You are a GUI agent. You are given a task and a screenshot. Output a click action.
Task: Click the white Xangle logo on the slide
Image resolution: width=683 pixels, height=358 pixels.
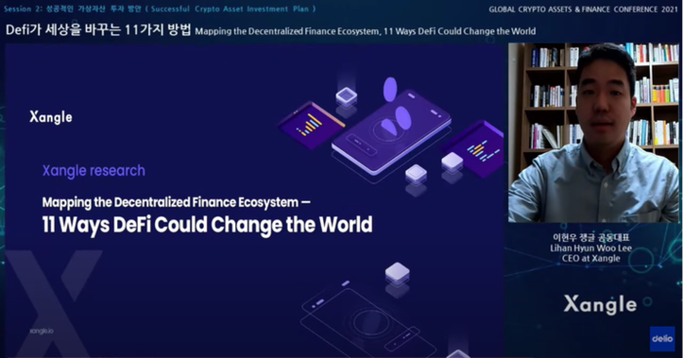point(51,117)
